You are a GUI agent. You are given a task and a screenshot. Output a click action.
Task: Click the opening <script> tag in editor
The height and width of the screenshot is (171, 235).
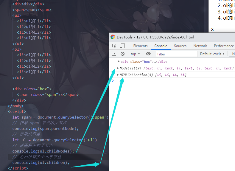tap(17, 112)
